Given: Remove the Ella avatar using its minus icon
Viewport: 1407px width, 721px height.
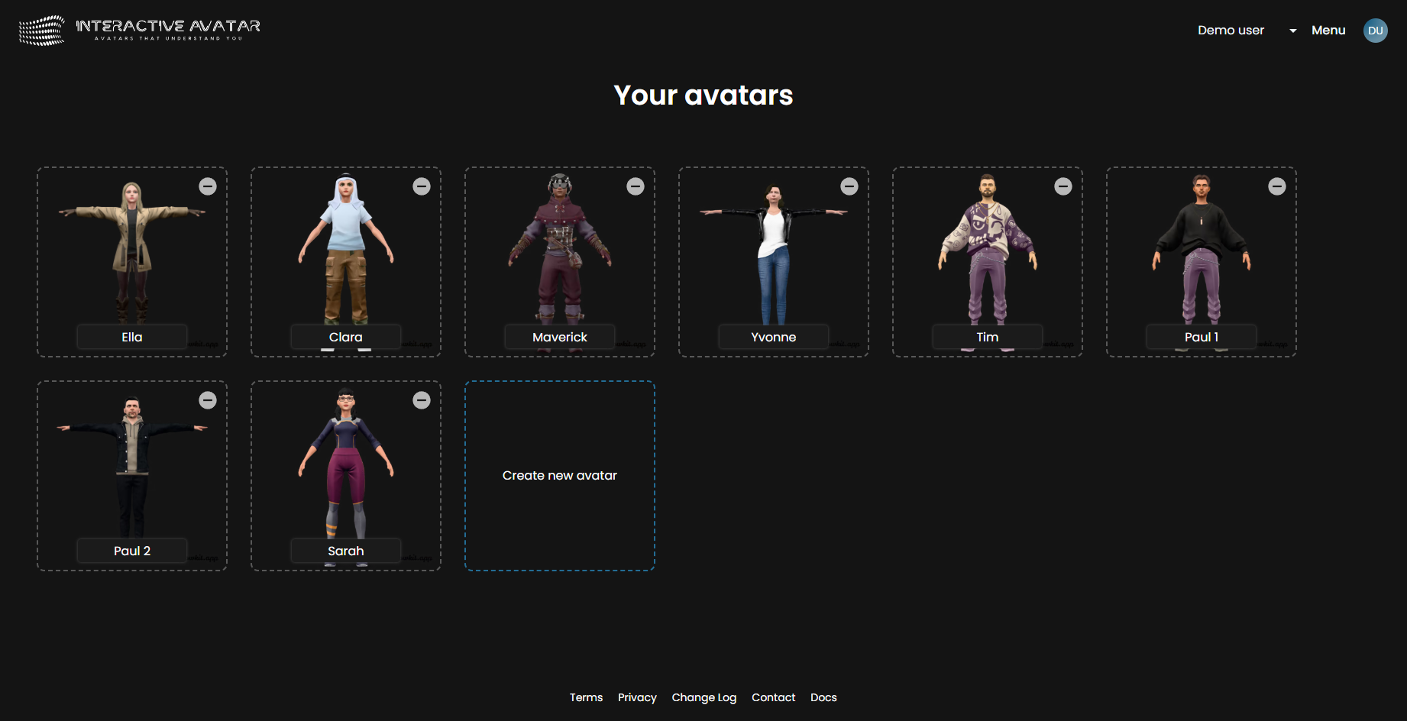Looking at the screenshot, I should pyautogui.click(x=207, y=186).
